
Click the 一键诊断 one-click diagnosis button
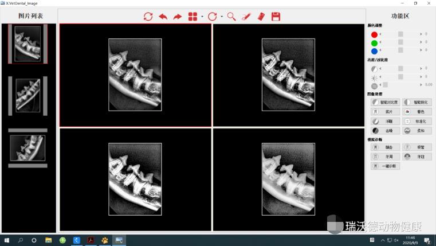pos(385,166)
